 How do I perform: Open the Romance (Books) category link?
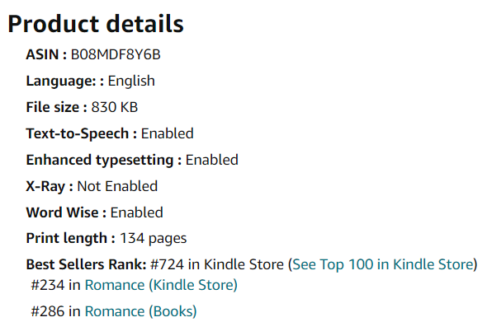coord(140,311)
